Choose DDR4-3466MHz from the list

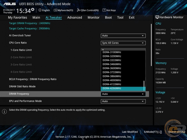[122, 64]
